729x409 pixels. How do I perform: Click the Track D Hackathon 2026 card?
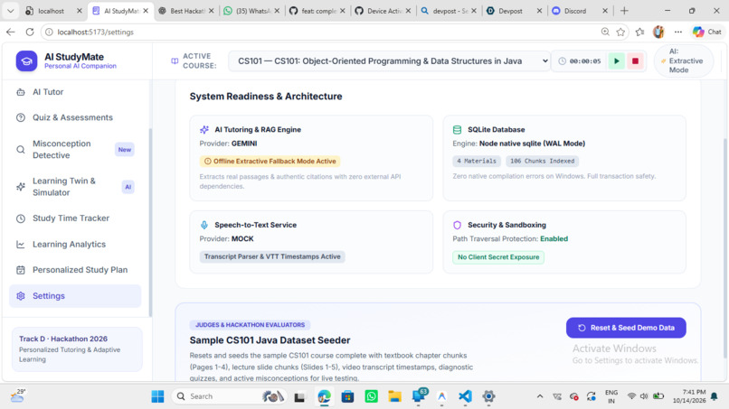[x=77, y=349]
